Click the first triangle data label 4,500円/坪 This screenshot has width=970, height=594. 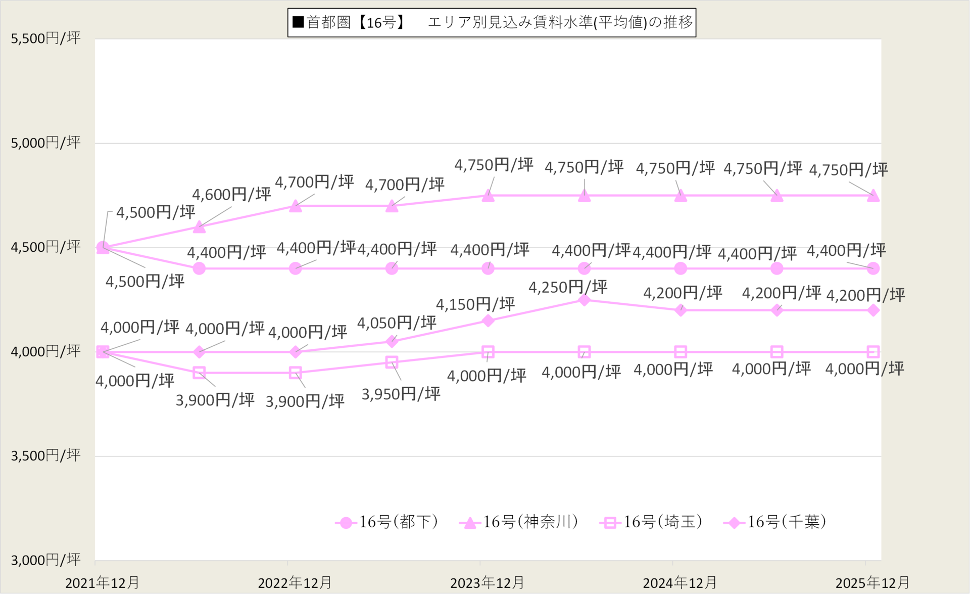pos(156,212)
